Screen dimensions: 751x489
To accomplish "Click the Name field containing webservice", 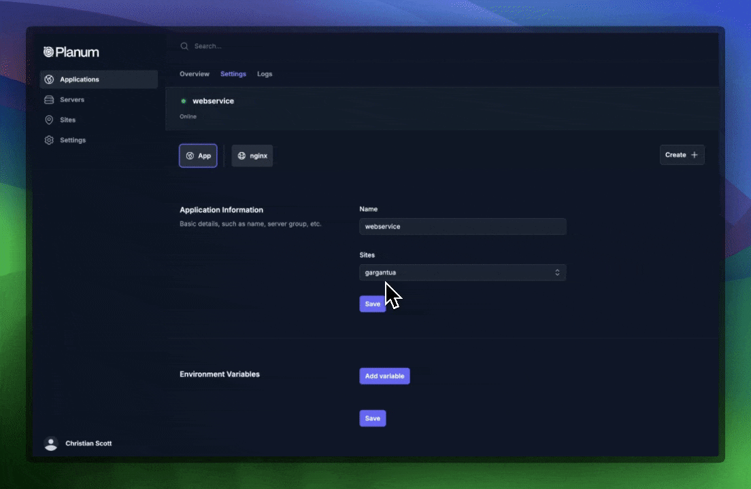I will [463, 226].
